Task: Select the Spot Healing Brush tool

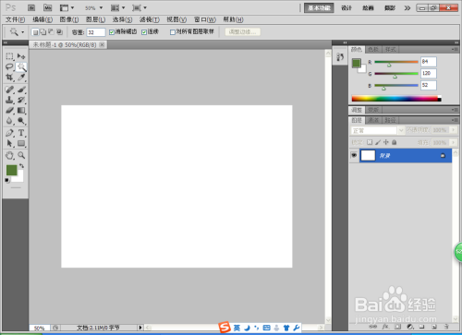Action: pos(9,90)
